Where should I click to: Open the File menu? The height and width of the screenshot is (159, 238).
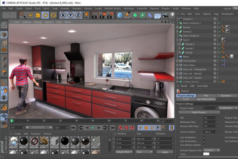(x=4, y=8)
